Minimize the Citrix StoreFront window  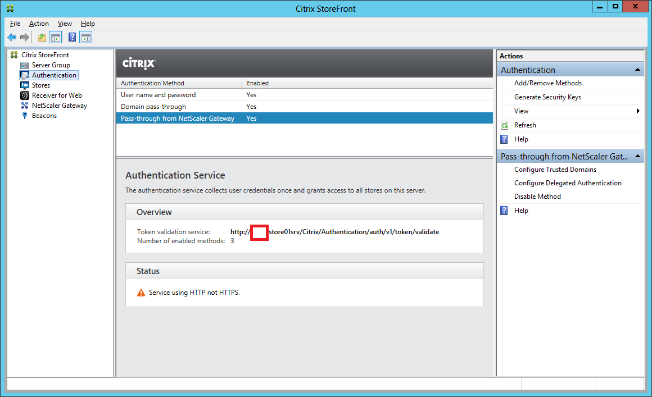point(600,7)
